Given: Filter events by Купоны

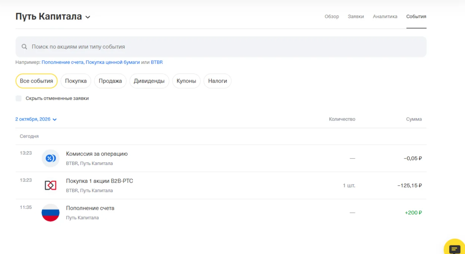Looking at the screenshot, I should tap(187, 81).
